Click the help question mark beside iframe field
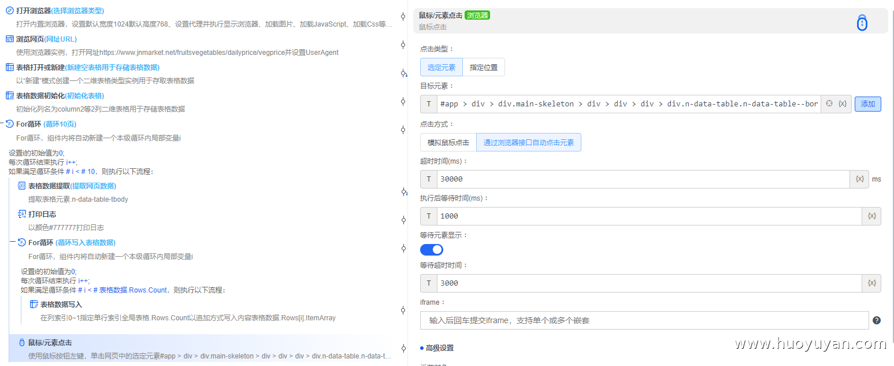The image size is (894, 366). (x=877, y=320)
